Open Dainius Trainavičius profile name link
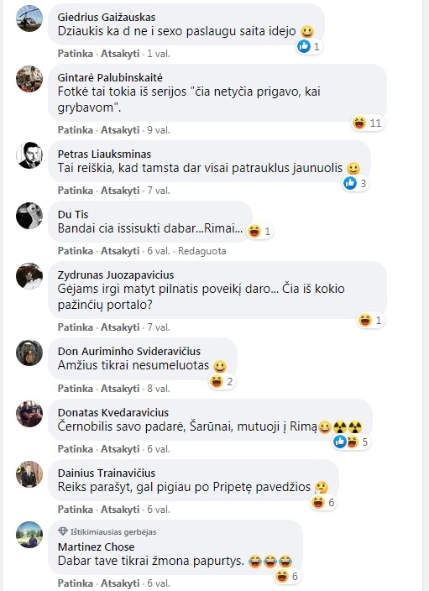The width and height of the screenshot is (429, 591). coord(107,473)
